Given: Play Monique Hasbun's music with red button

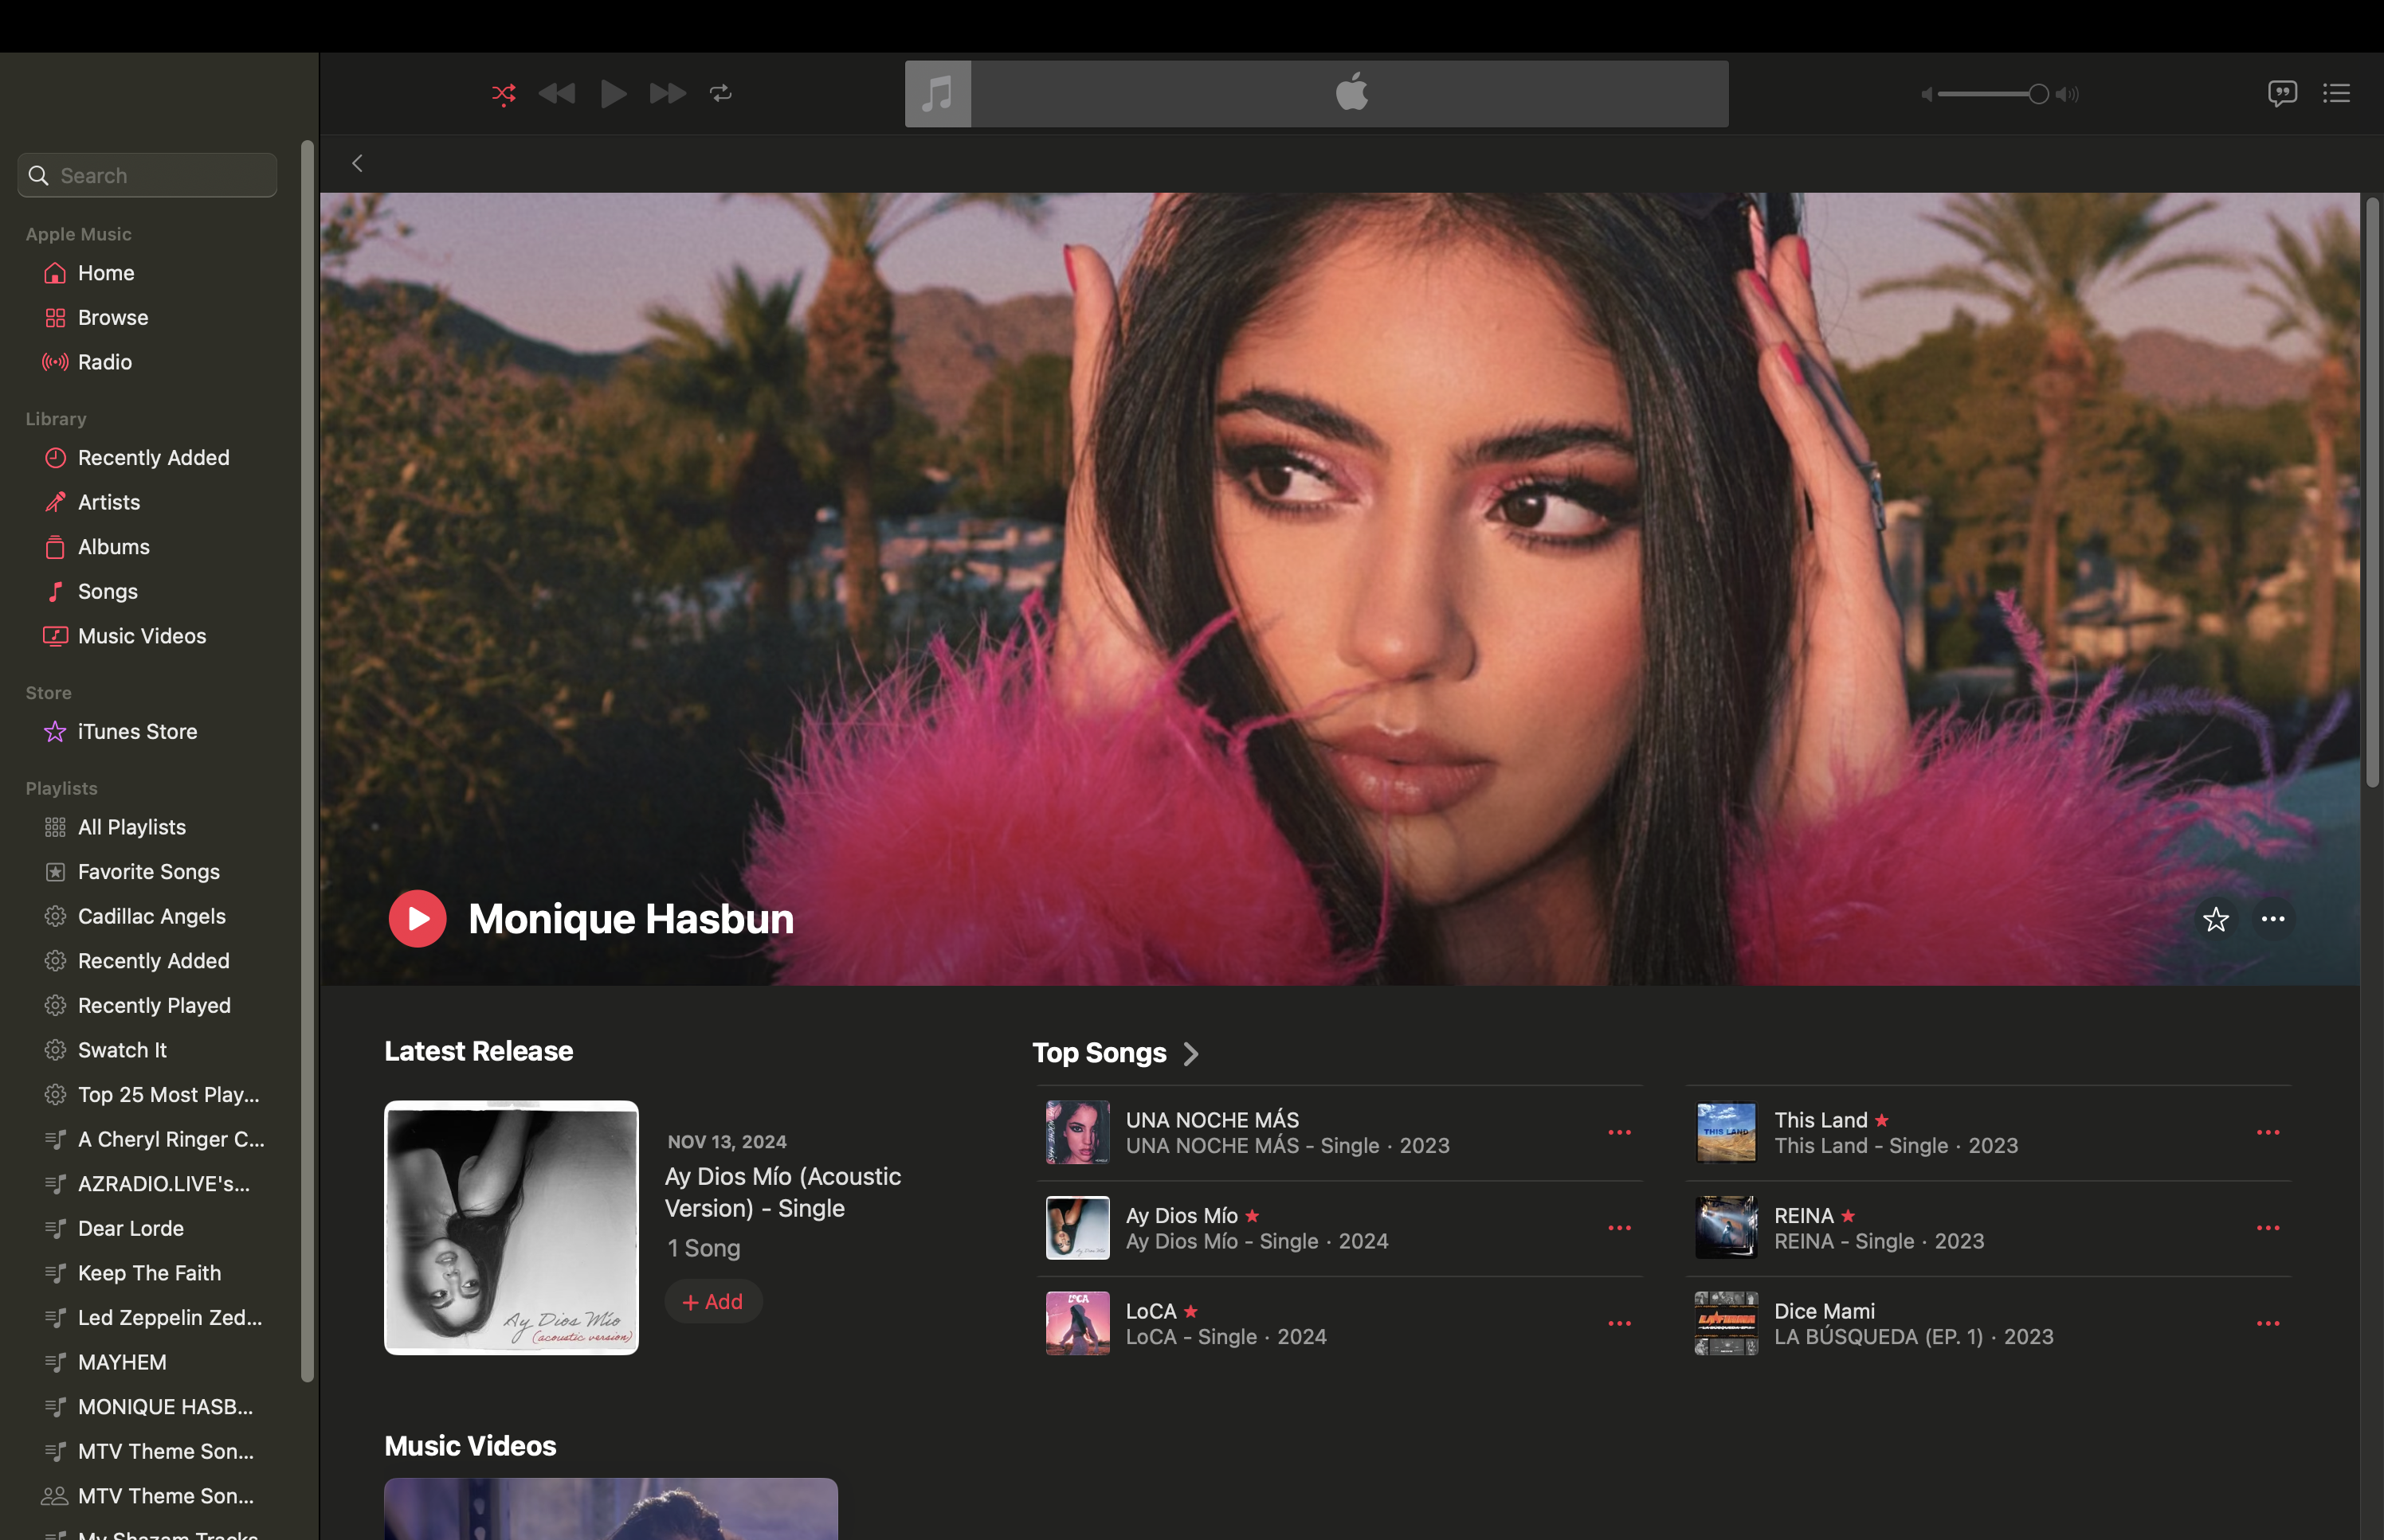Looking at the screenshot, I should pos(418,919).
